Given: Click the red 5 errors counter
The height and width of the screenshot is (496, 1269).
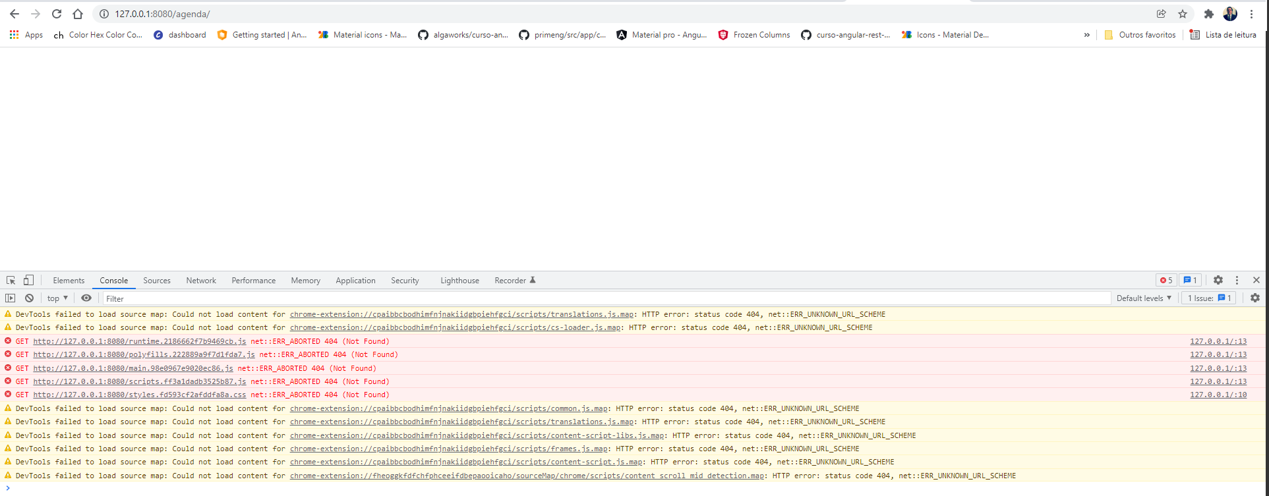Looking at the screenshot, I should coord(1167,281).
